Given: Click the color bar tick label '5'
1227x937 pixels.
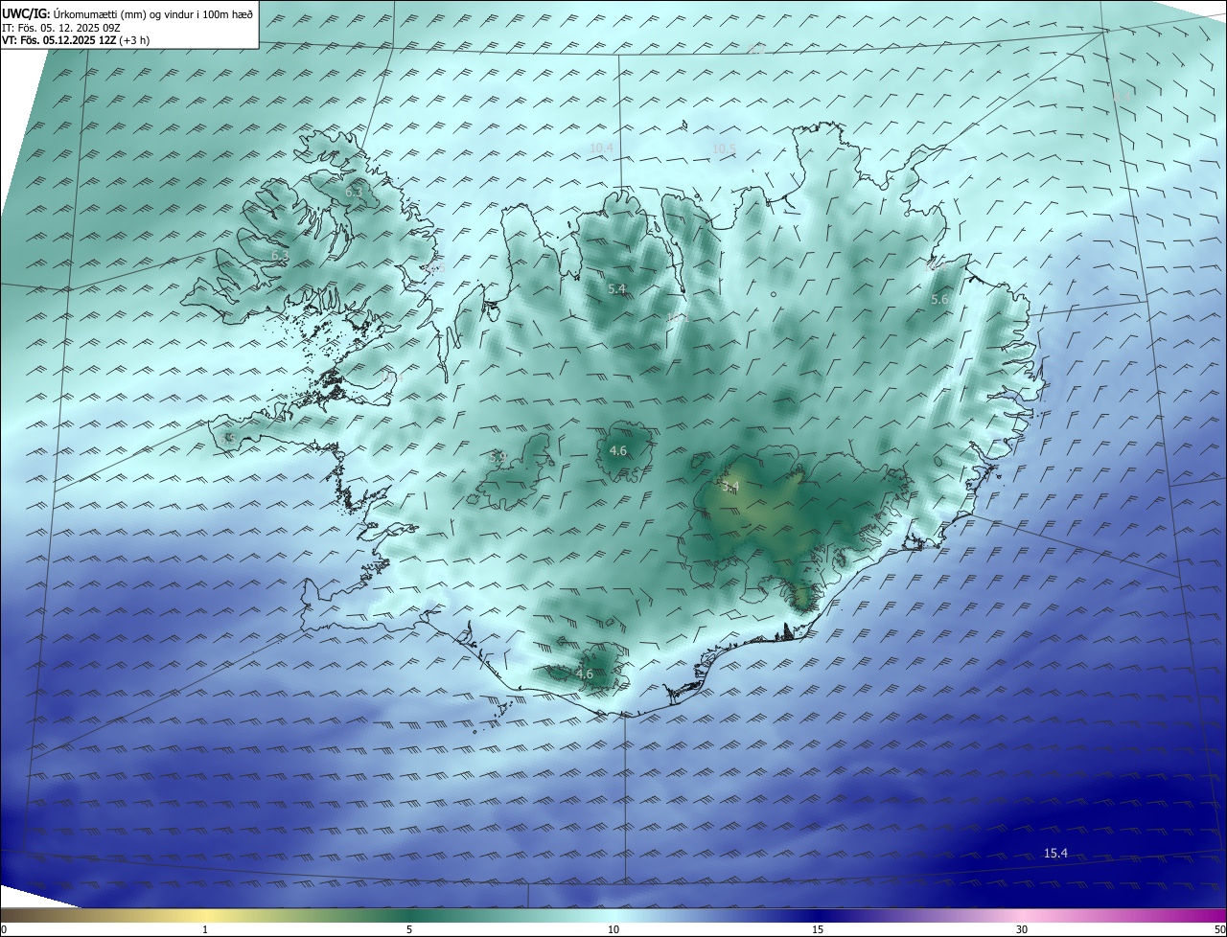Looking at the screenshot, I should (x=409, y=929).
